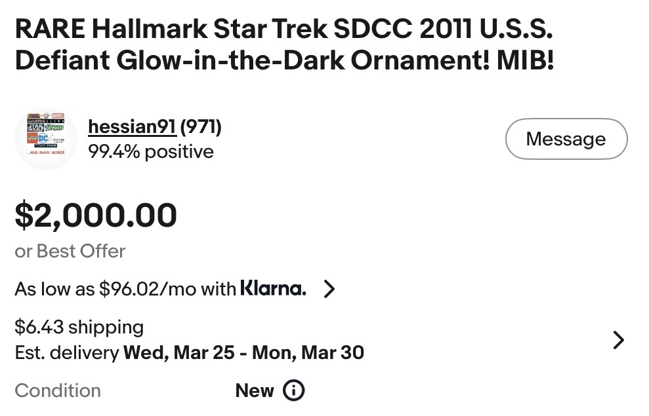Tap "As low as $96.02/mo" financing text
649x416 pixels.
pyautogui.click(x=125, y=289)
